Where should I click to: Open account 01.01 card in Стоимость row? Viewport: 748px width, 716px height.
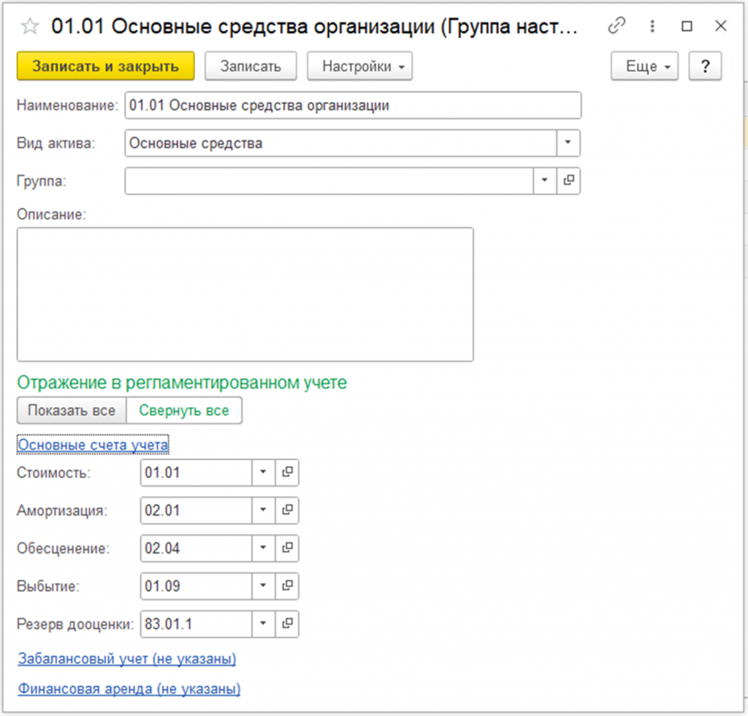click(x=287, y=472)
